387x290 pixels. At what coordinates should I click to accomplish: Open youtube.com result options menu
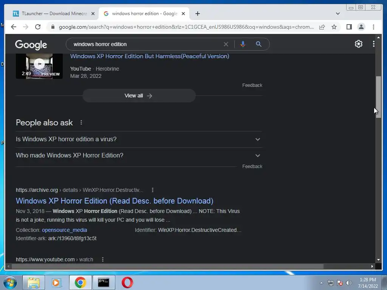[103, 259]
